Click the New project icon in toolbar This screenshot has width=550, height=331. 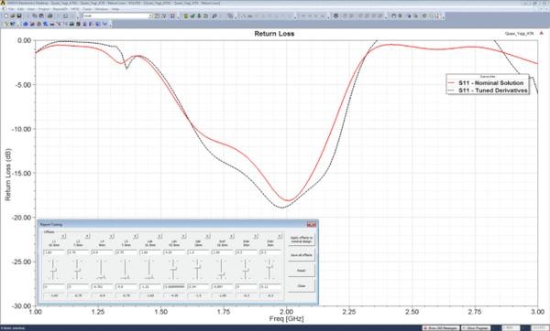6,16
